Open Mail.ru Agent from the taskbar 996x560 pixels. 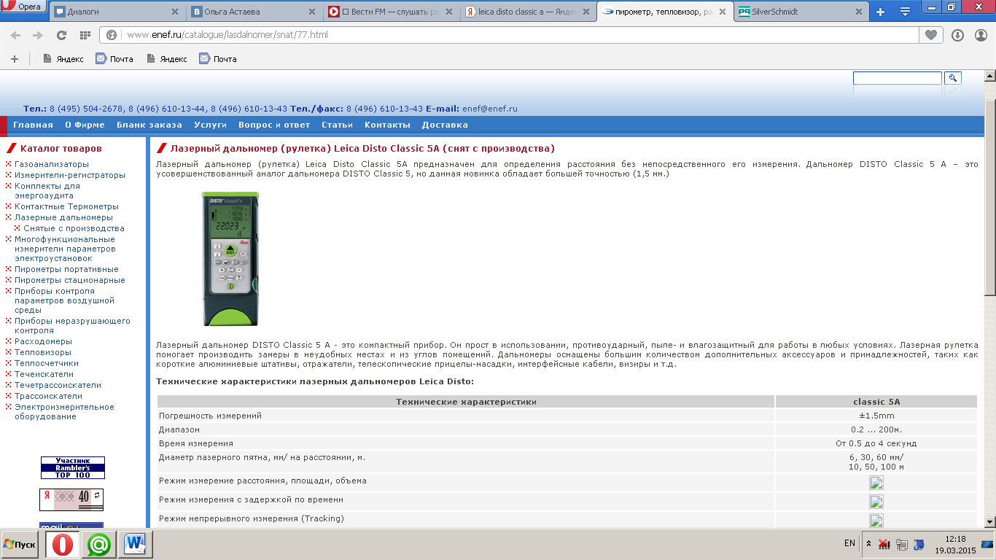tap(99, 545)
